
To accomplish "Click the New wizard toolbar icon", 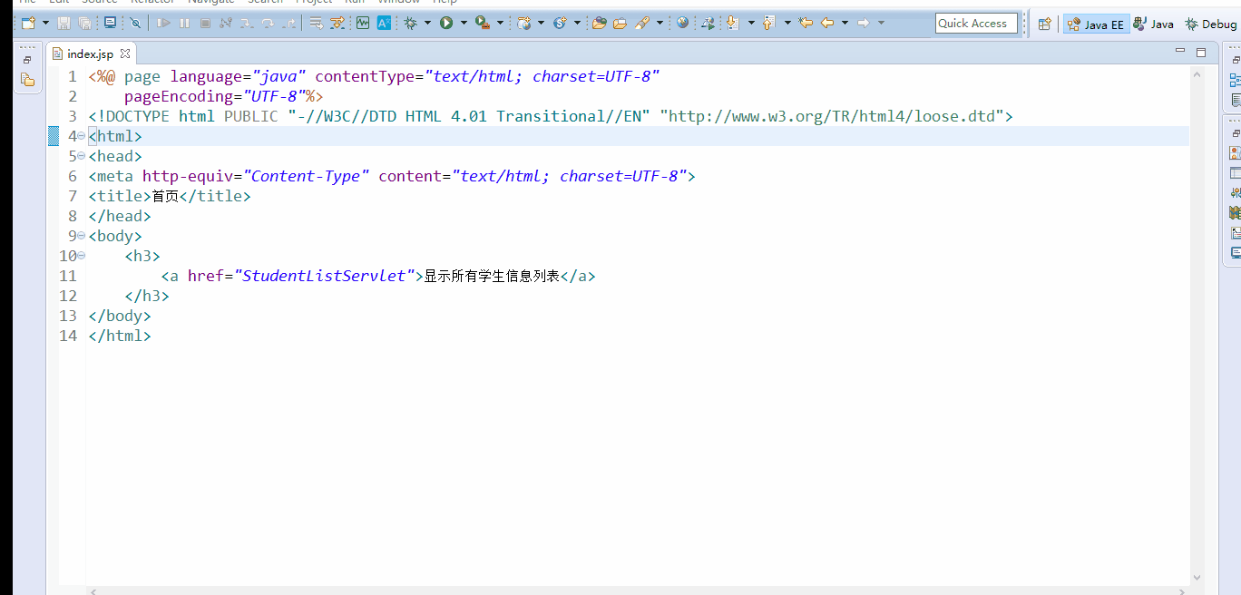I will (x=29, y=23).
